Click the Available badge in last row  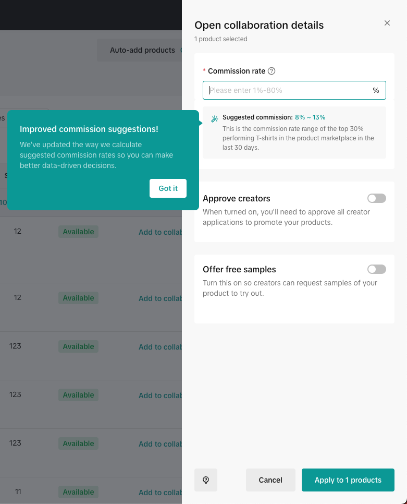[x=78, y=492]
